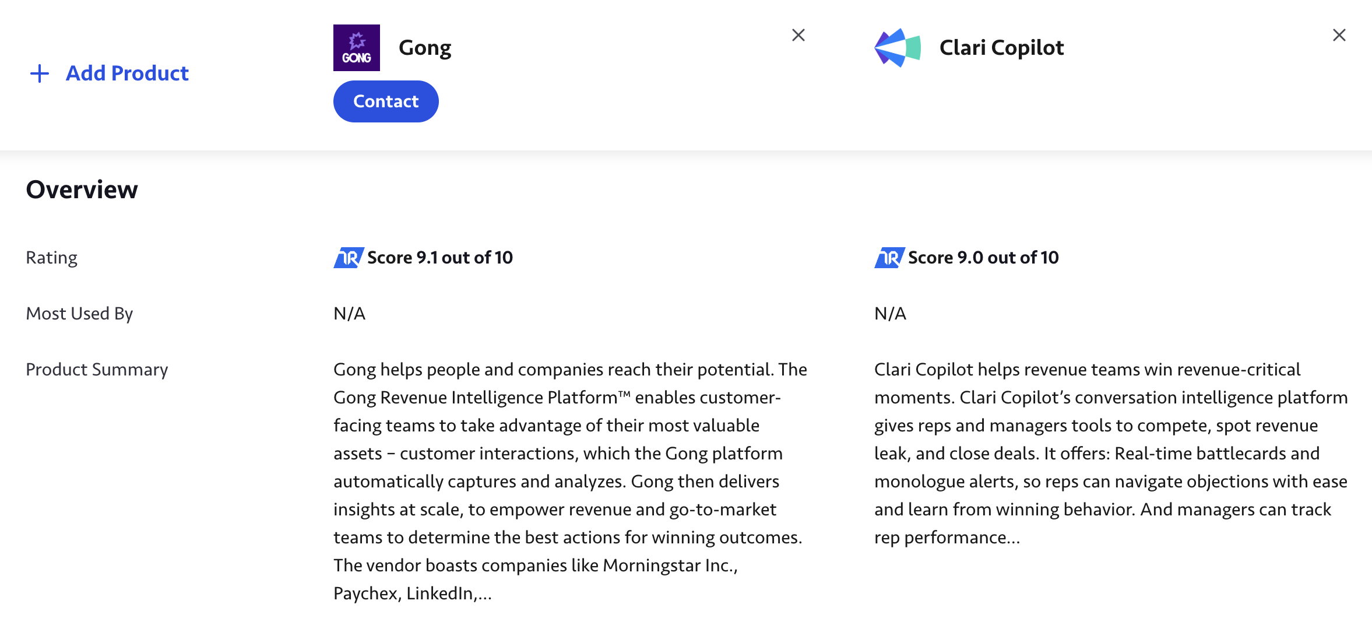Click the TrustRadius icon beside Score 9.0
The width and height of the screenshot is (1372, 625).
tap(889, 257)
